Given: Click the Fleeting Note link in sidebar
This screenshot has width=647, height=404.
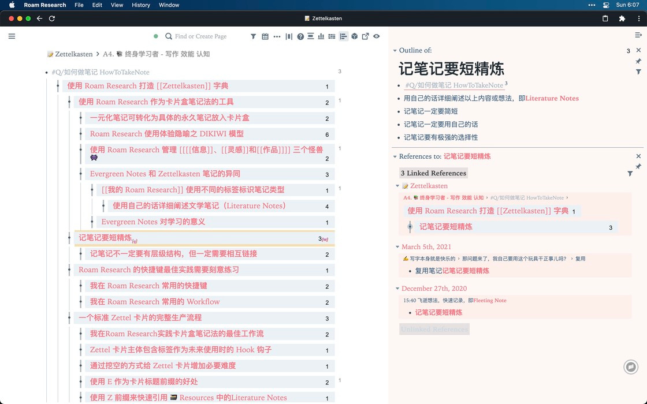Looking at the screenshot, I should tap(490, 301).
